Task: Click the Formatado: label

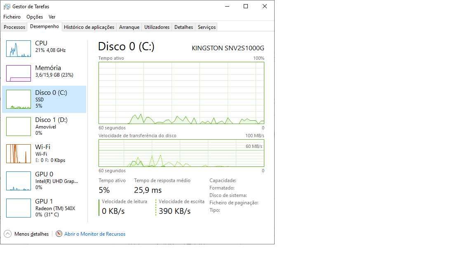Action: pos(222,188)
